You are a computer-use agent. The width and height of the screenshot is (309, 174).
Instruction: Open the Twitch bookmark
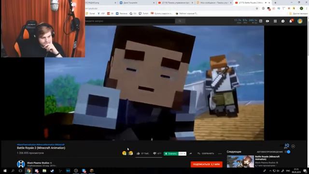click(x=143, y=14)
